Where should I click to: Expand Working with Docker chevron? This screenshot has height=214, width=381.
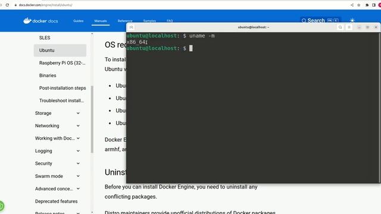78,139
